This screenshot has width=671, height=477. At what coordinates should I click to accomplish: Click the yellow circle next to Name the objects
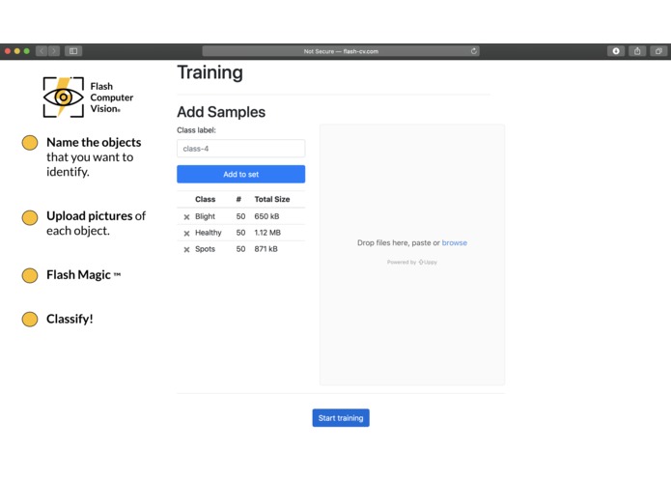[30, 143]
